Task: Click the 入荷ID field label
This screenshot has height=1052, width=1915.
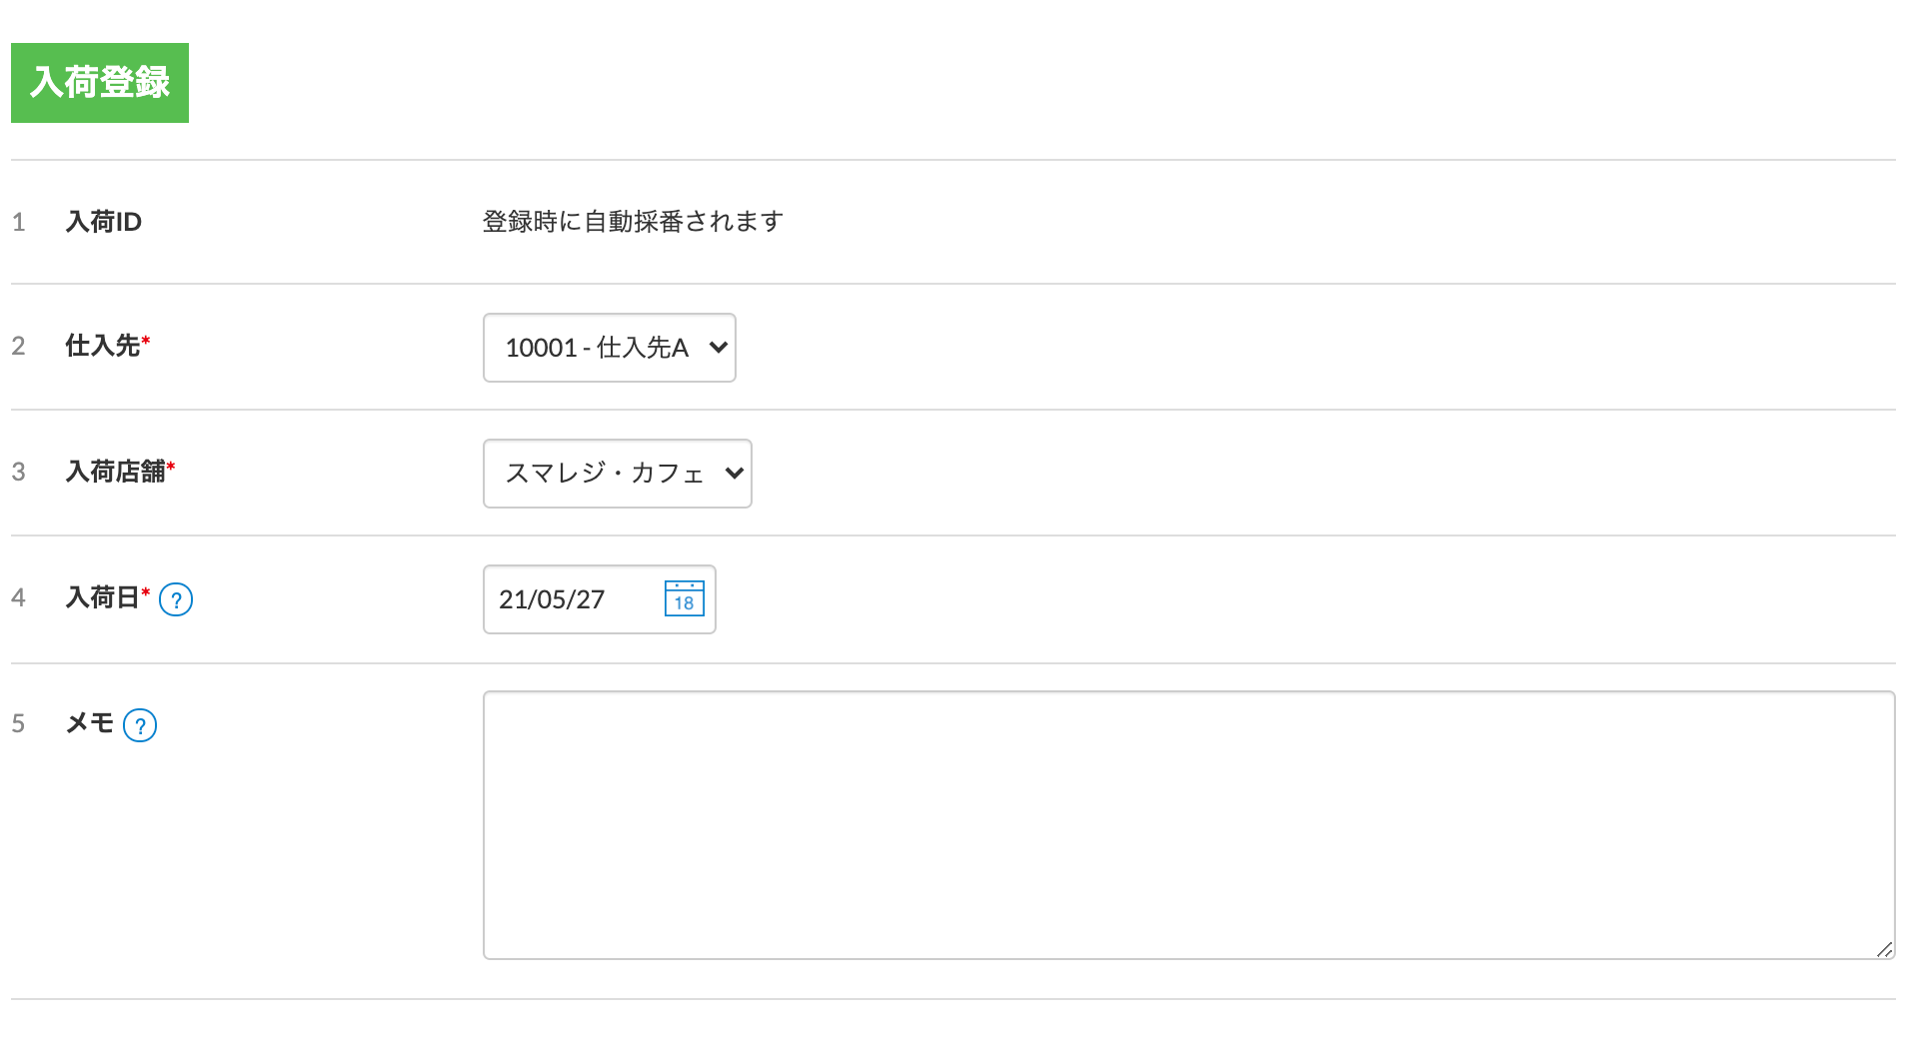Action: click(x=104, y=222)
